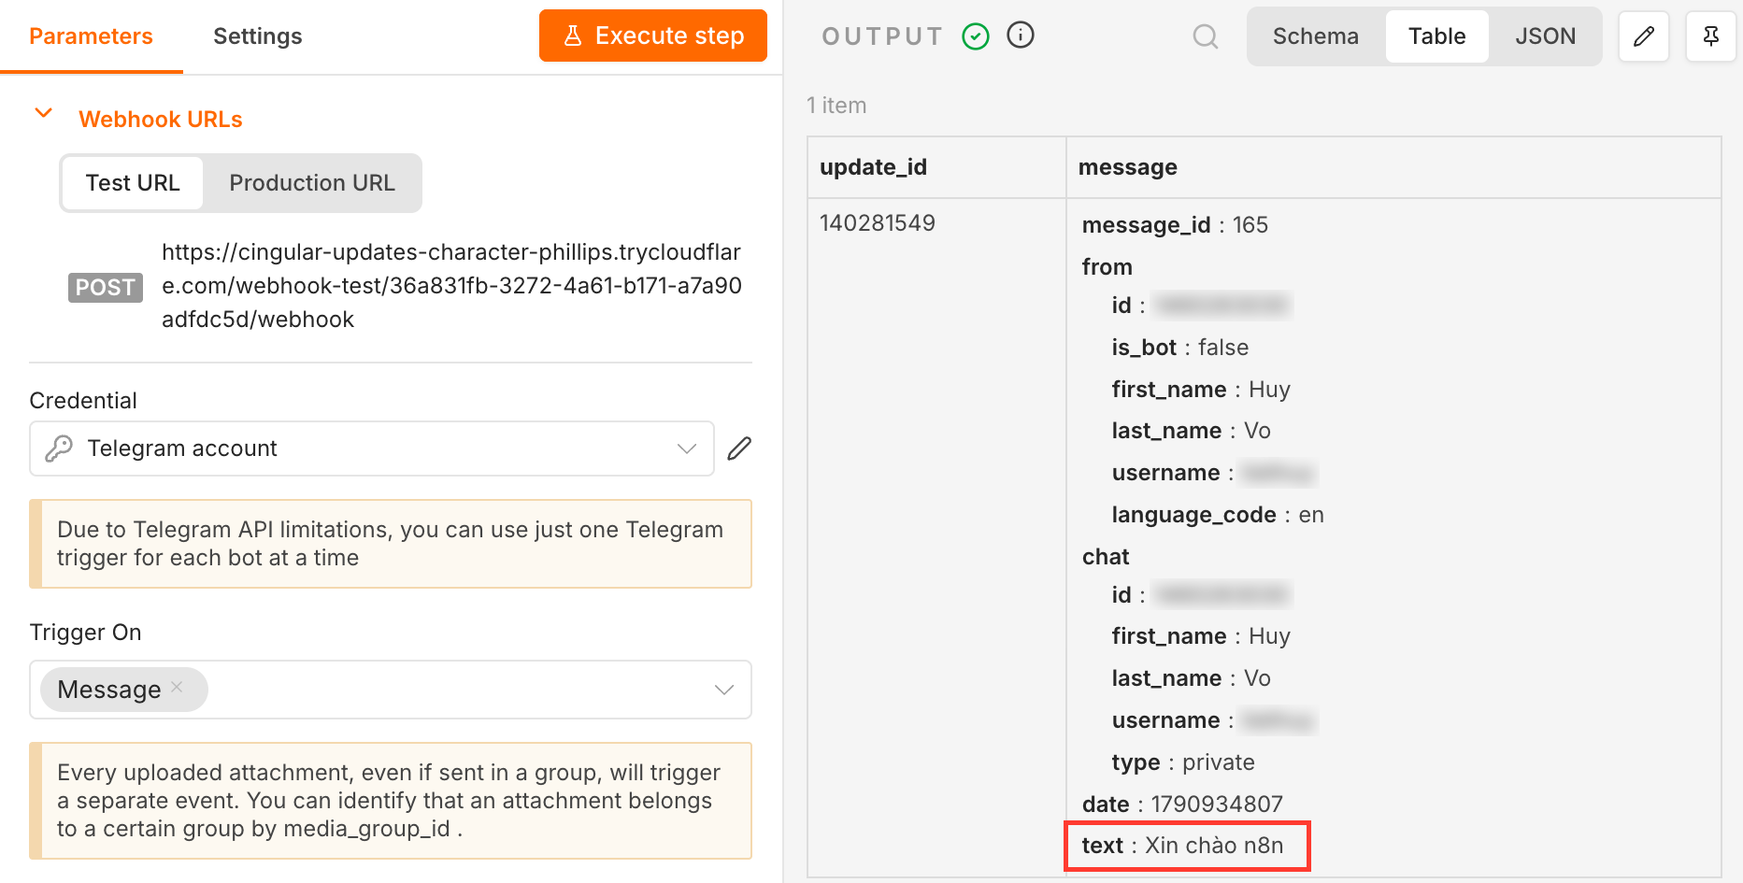Click the is_bot false row
Image resolution: width=1743 pixels, height=883 pixels.
point(1180,348)
